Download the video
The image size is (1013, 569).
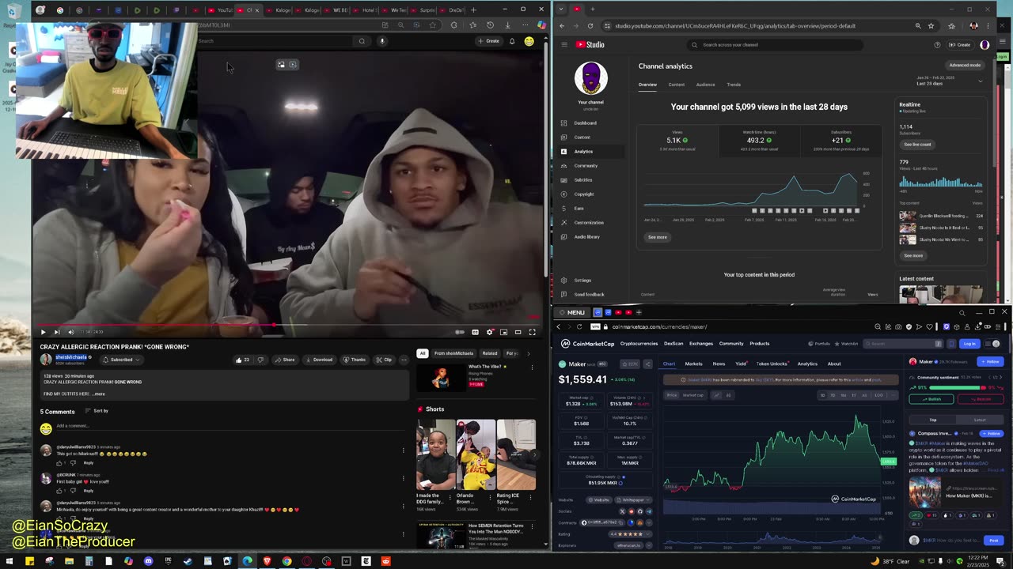coord(319,360)
